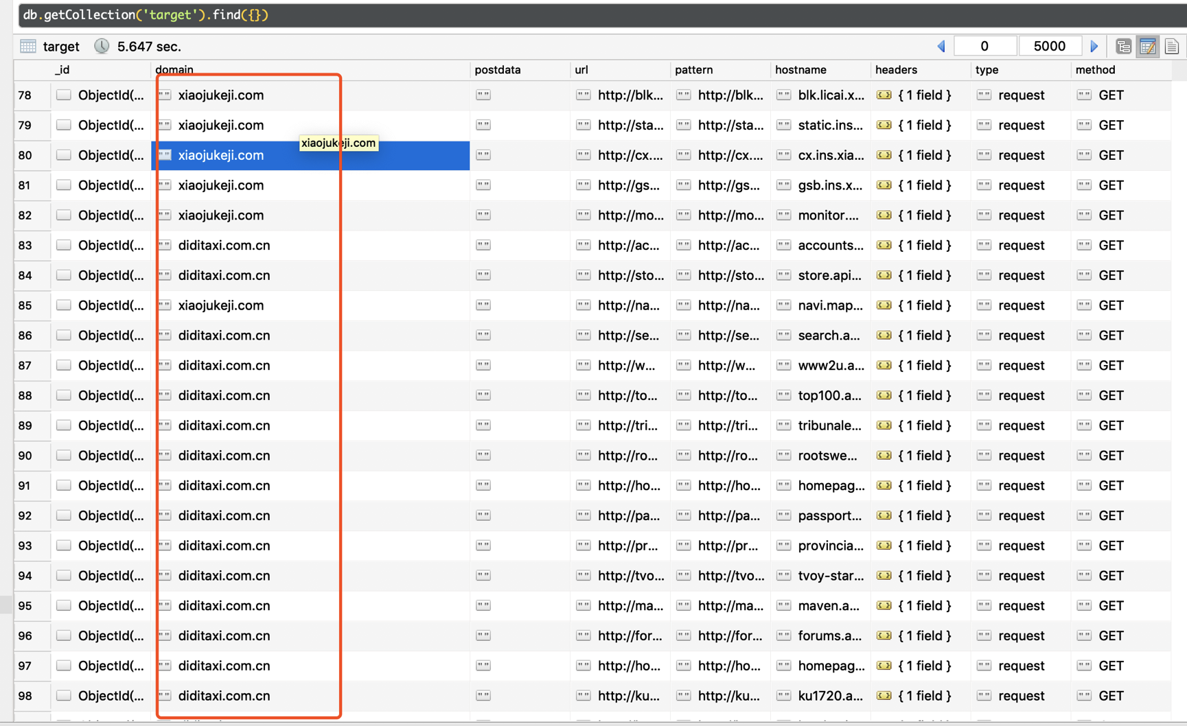Switch to tree view mode

click(x=1123, y=46)
